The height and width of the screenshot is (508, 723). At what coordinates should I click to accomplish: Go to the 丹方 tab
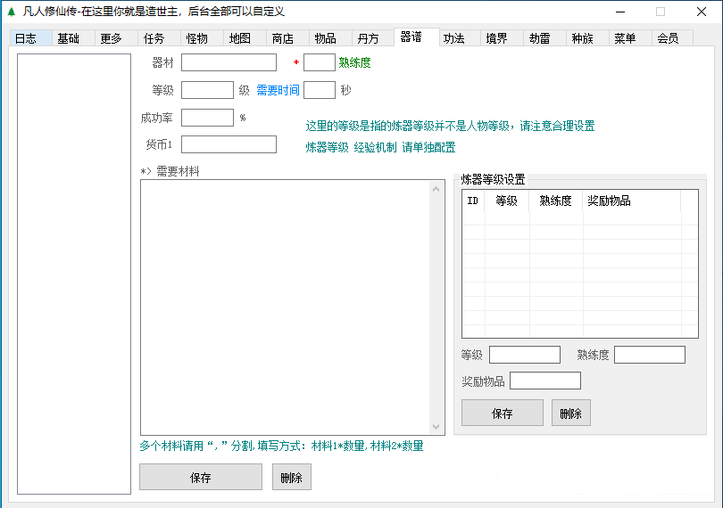(x=373, y=38)
